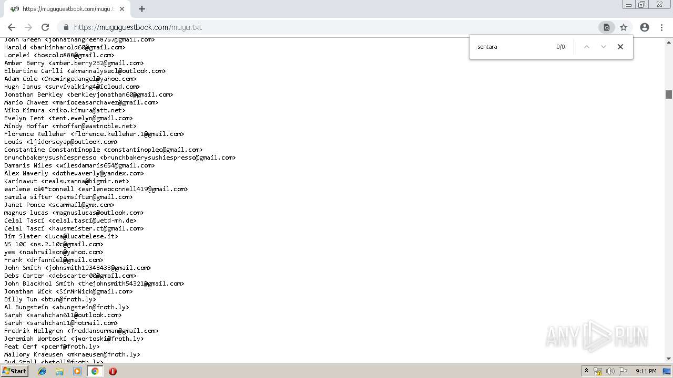Click the 'Jonathan Berkley' entry
This screenshot has width=673, height=378.
tap(89, 94)
